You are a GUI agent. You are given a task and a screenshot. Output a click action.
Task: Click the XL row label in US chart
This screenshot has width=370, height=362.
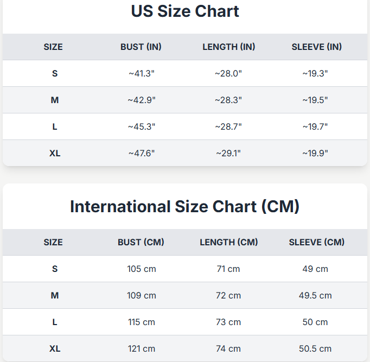[x=55, y=153]
